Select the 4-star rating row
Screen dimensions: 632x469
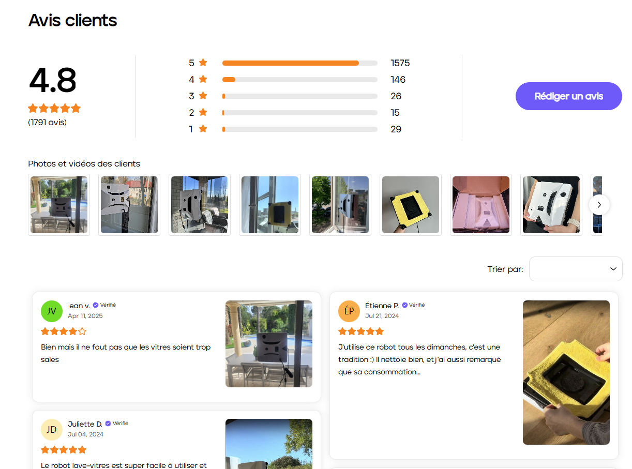299,80
